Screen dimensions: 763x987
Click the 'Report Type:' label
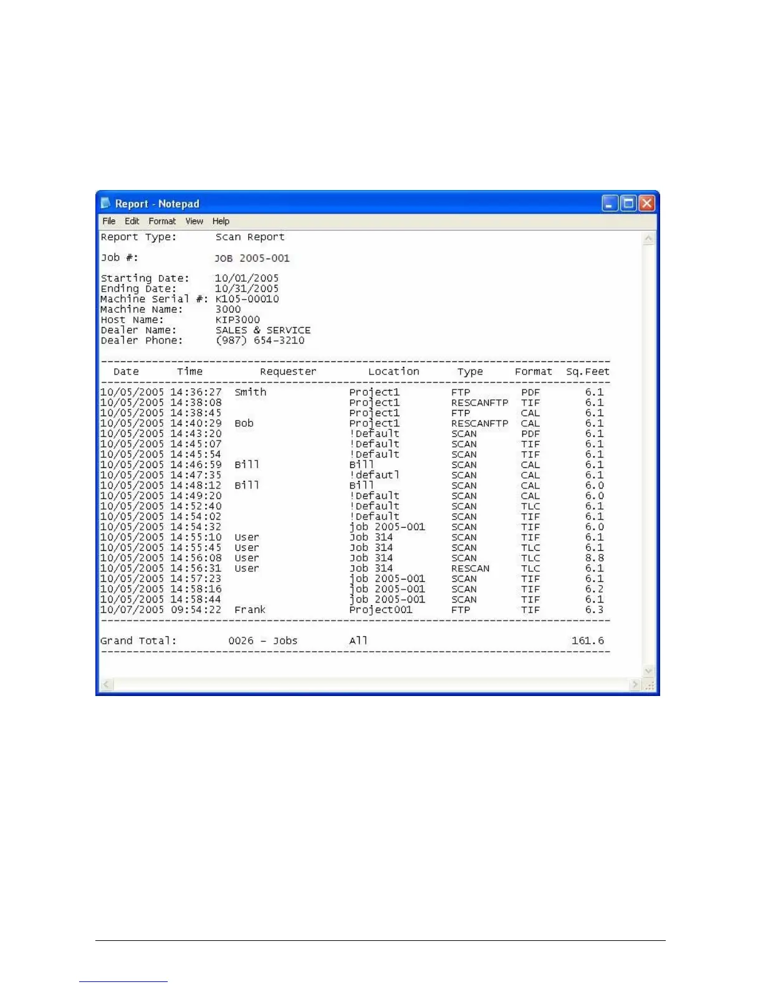click(138, 237)
